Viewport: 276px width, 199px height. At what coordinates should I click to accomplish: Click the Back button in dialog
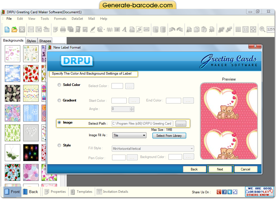[x=194, y=169]
